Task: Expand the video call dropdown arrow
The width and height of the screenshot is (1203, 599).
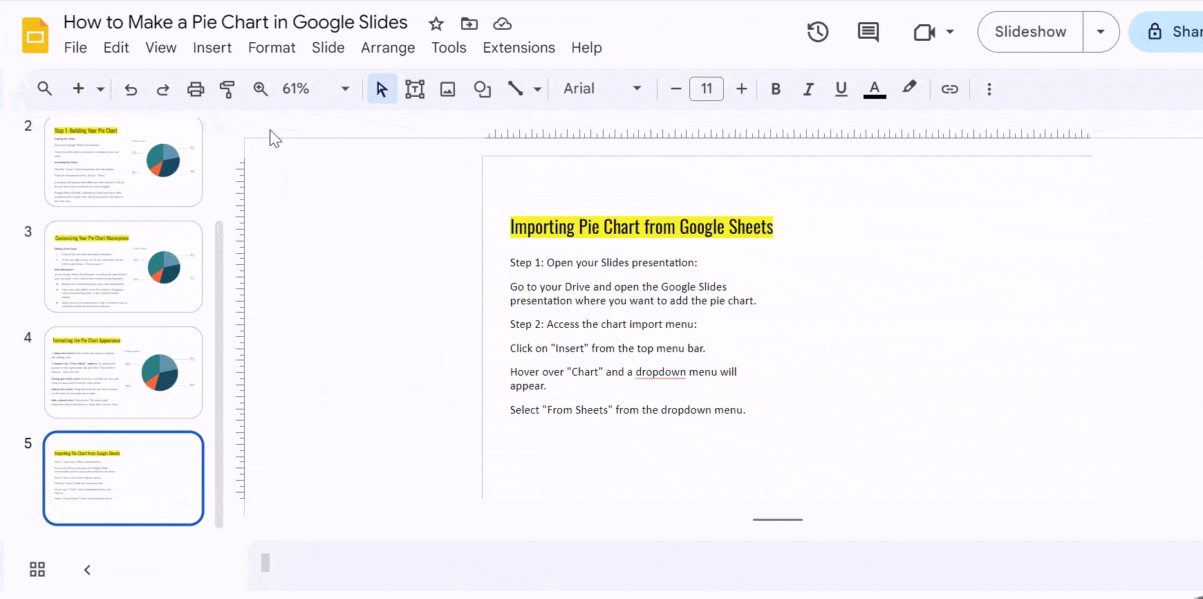Action: (x=950, y=32)
